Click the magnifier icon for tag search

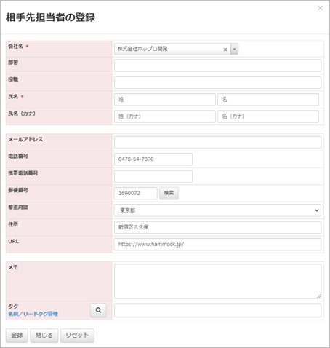[98, 310]
